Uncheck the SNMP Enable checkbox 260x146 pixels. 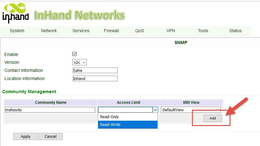click(74, 54)
